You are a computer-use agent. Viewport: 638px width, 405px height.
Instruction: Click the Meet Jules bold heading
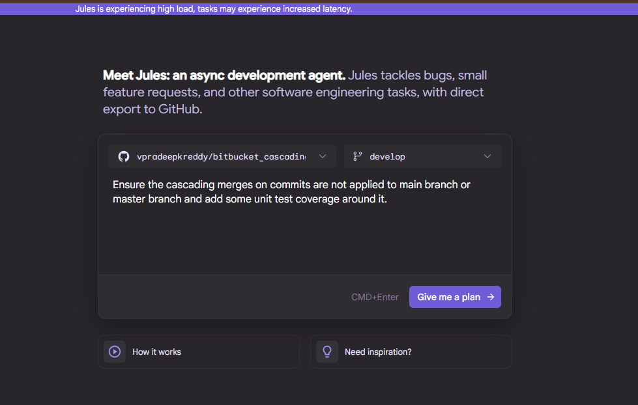pyautogui.click(x=224, y=76)
